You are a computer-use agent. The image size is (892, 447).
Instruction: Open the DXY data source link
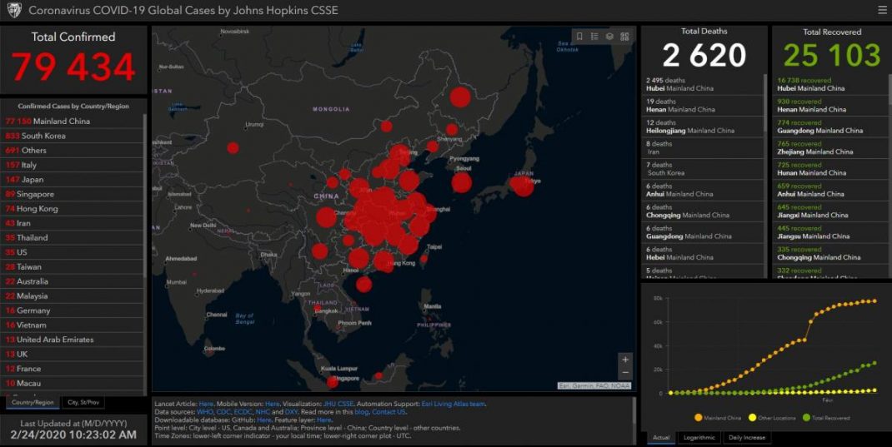pos(291,412)
